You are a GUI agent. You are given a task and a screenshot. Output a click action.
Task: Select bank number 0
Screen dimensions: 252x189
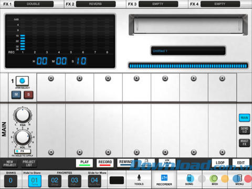coord(10,181)
